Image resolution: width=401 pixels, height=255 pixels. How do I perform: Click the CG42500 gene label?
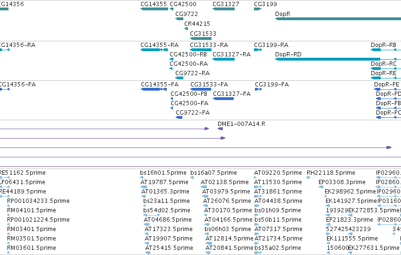[183, 4]
